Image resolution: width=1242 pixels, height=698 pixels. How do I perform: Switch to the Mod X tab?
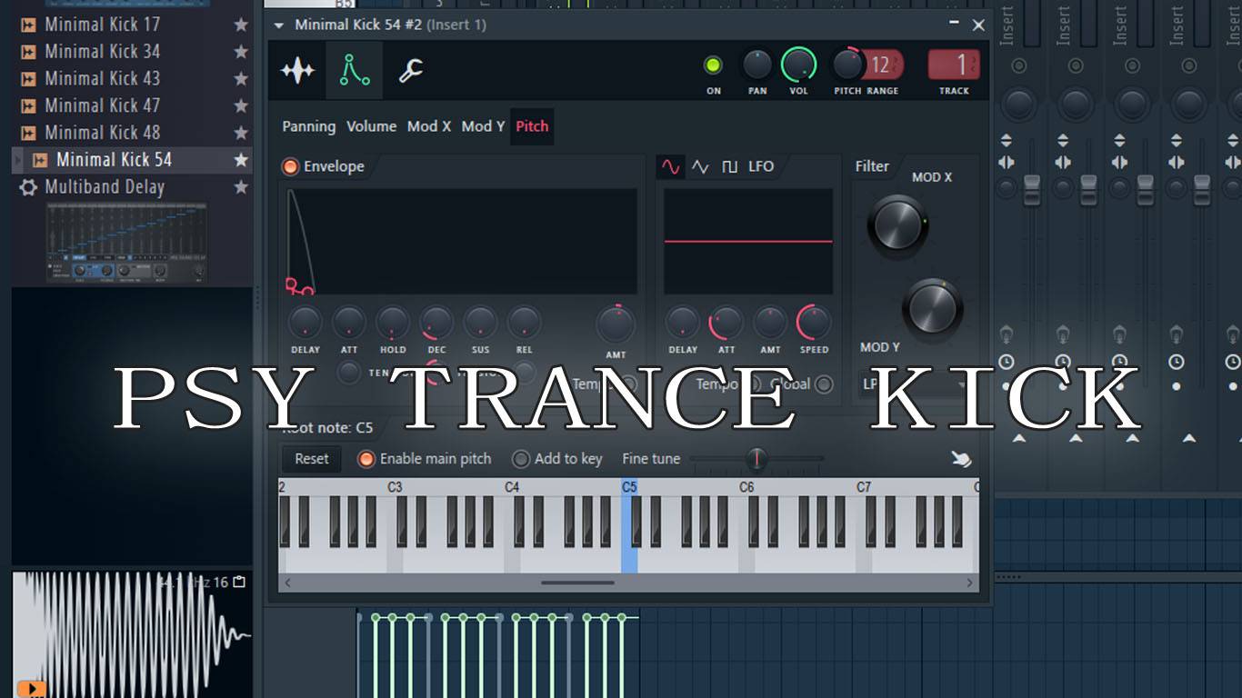(x=429, y=126)
